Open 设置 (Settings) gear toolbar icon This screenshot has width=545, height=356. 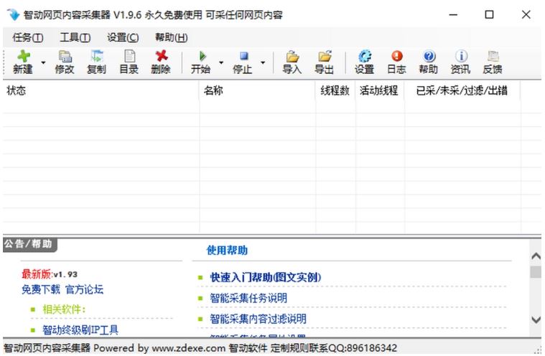point(365,56)
